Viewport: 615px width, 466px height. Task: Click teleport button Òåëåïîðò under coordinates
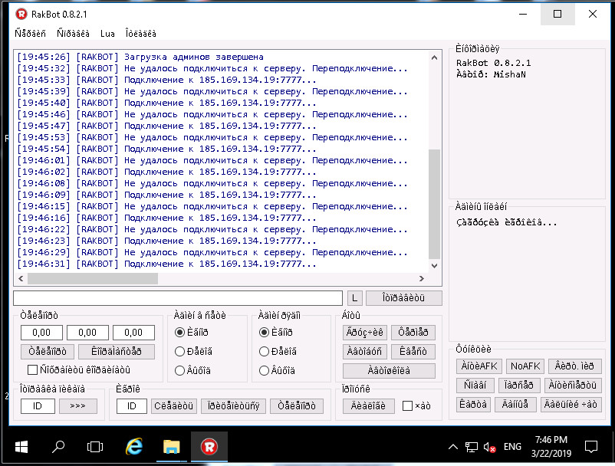click(x=48, y=351)
